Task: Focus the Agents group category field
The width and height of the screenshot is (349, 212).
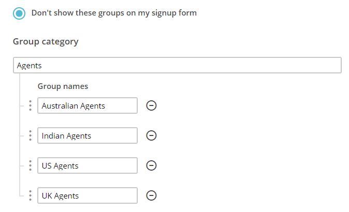Action: point(176,65)
